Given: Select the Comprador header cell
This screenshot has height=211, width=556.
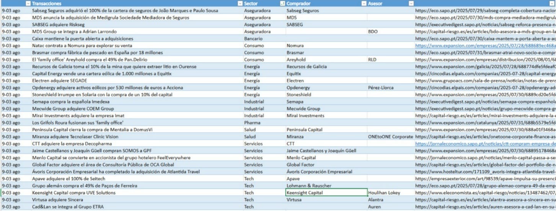Looking at the screenshot, I should pos(326,3).
